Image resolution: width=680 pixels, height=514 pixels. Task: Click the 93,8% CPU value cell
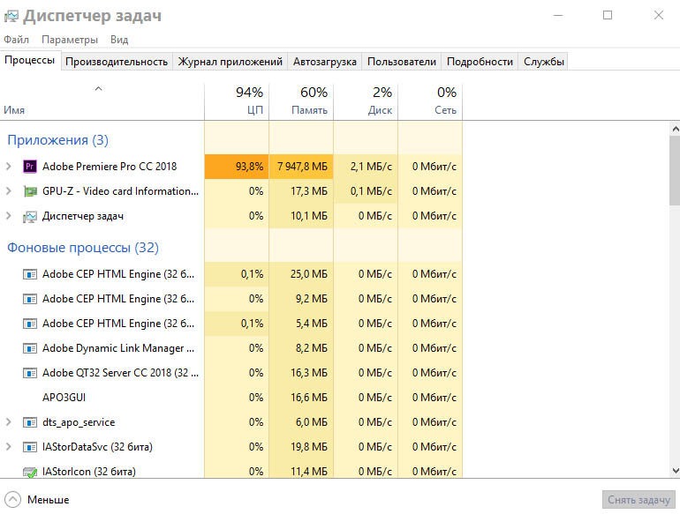pos(237,167)
